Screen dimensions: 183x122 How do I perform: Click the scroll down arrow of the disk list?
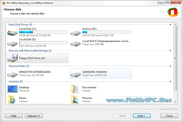(x=175, y=102)
